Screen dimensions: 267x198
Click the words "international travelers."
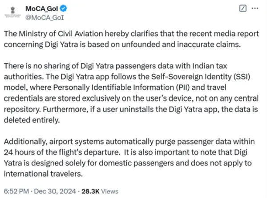tap(43, 174)
